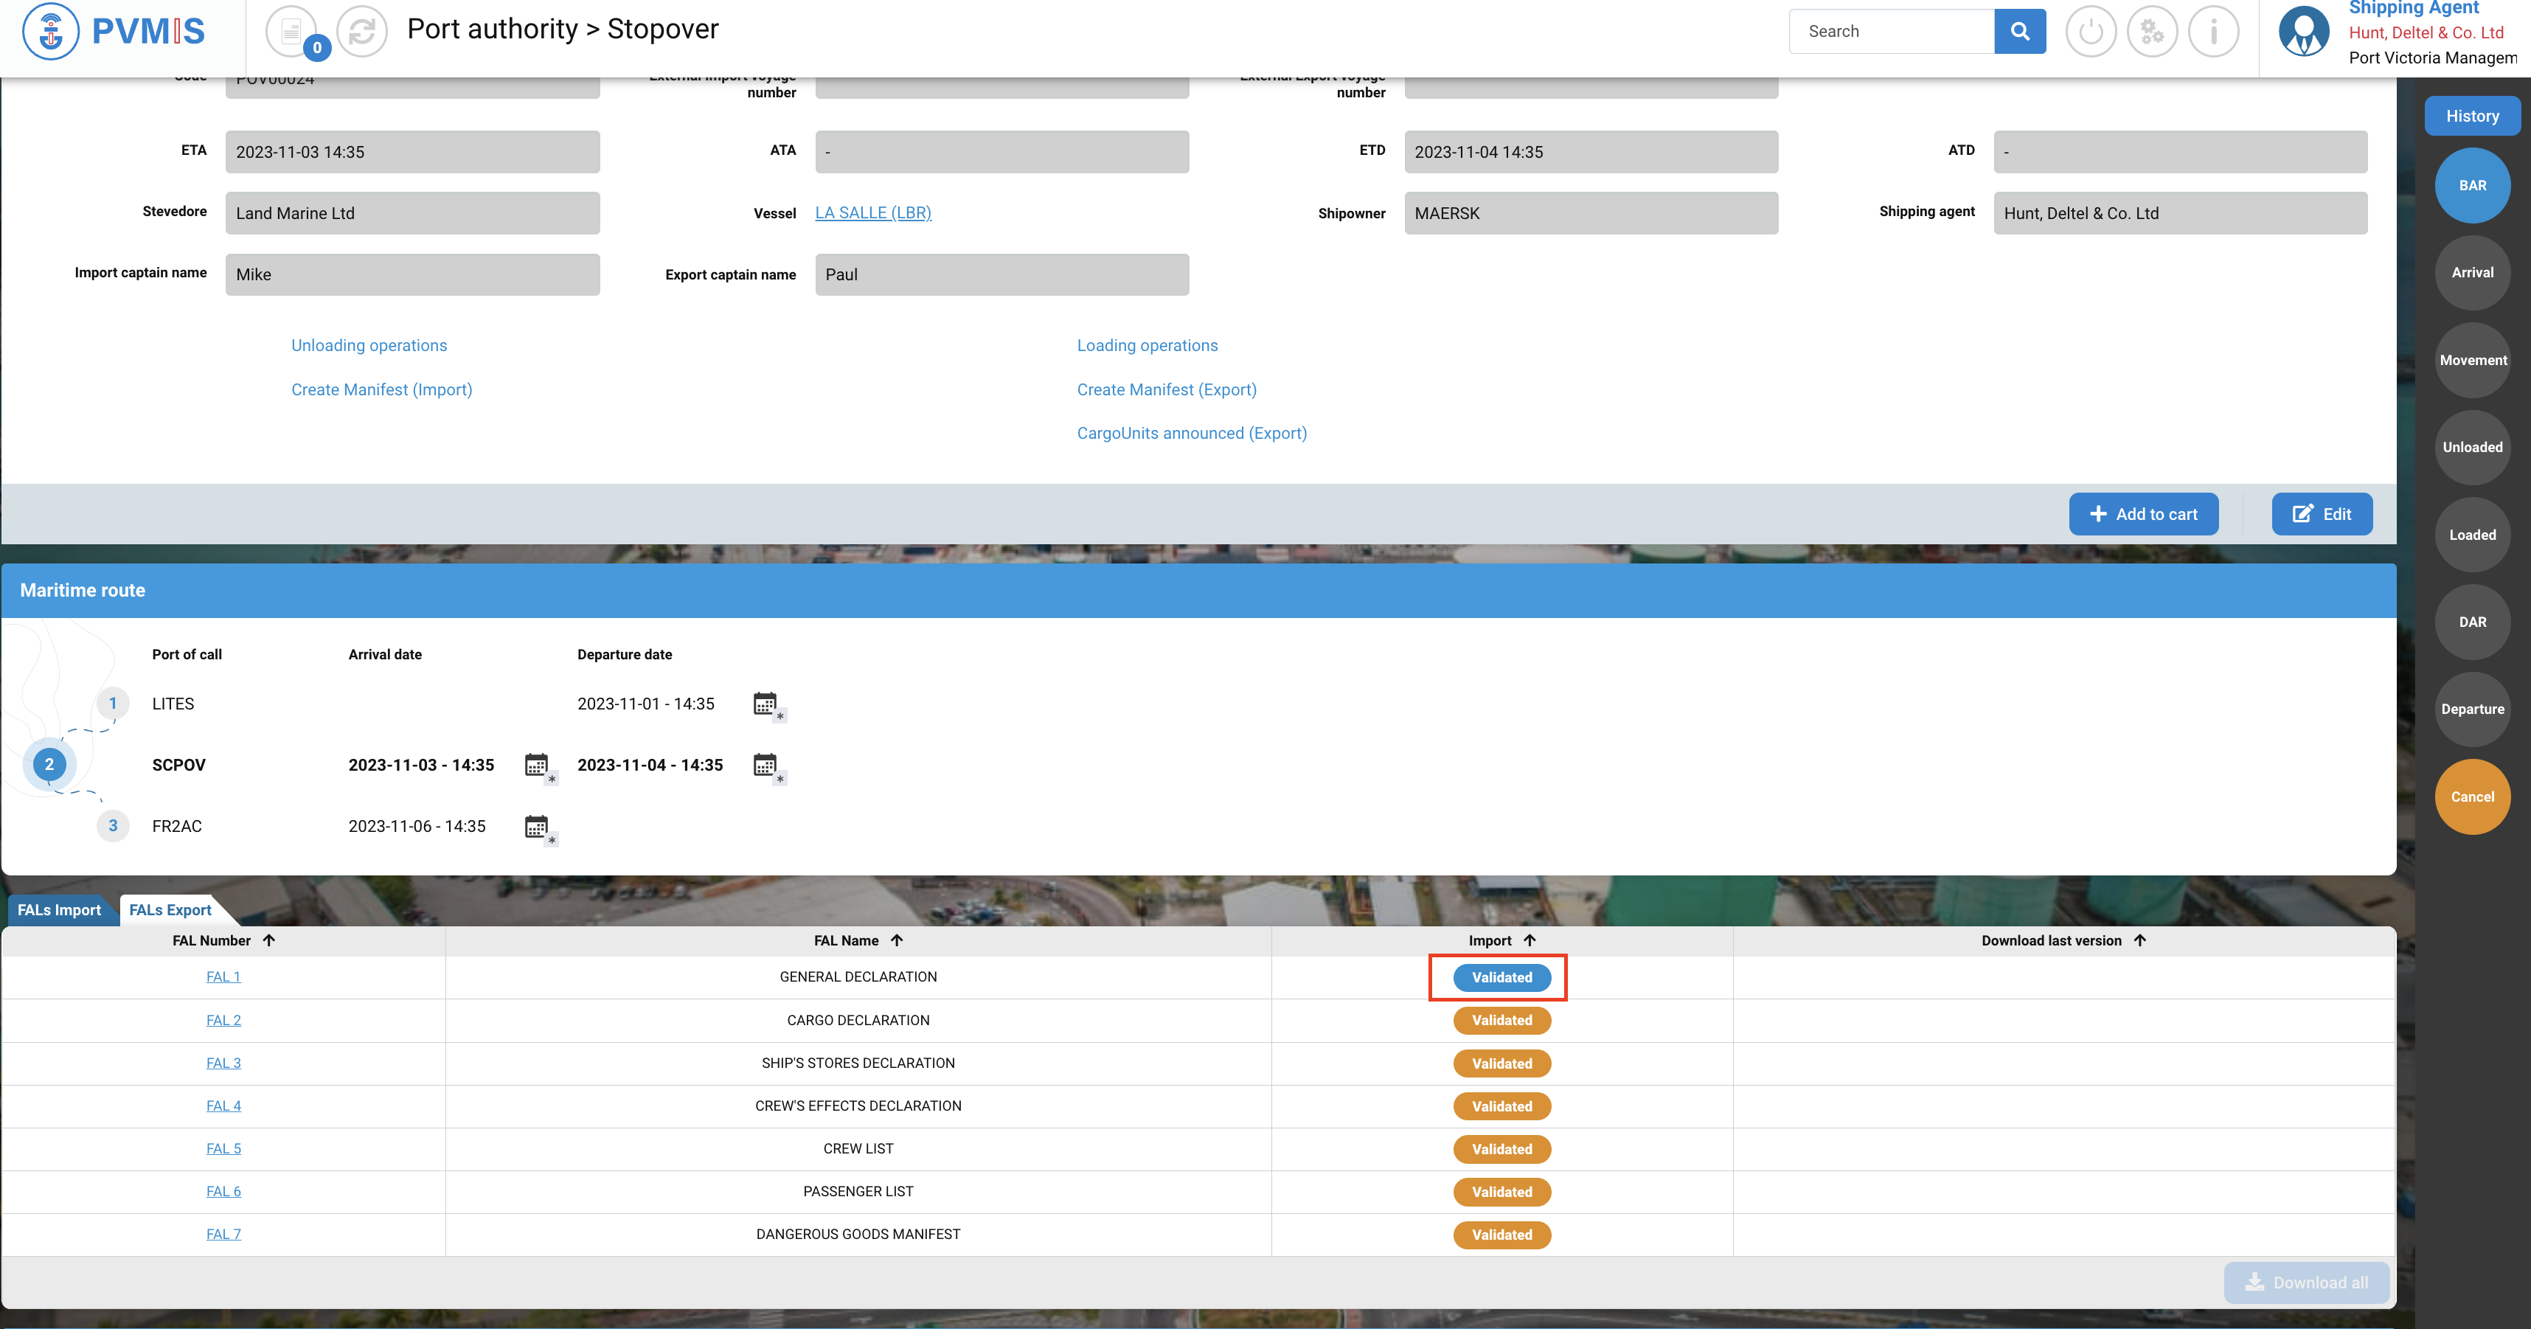Click the power logout icon
The width and height of the screenshot is (2531, 1329).
[2090, 32]
